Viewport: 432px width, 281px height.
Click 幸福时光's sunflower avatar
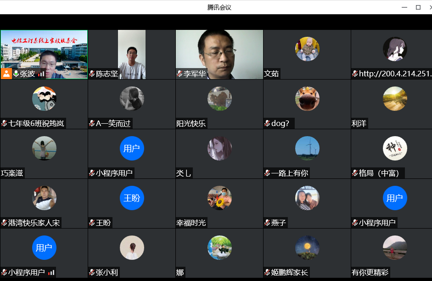tap(219, 198)
